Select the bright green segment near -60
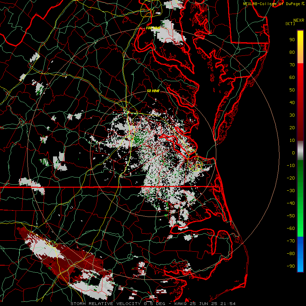This screenshot has width=306, height=306. (x=300, y=228)
